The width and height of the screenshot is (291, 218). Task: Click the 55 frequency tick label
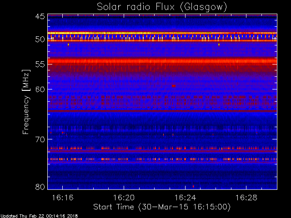pyautogui.click(x=40, y=64)
